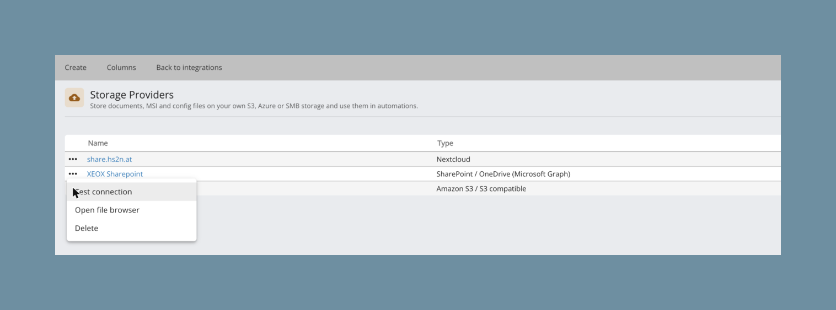The height and width of the screenshot is (310, 836).
Task: Open the XEOX Sharepoint provider link
Action: pos(115,174)
